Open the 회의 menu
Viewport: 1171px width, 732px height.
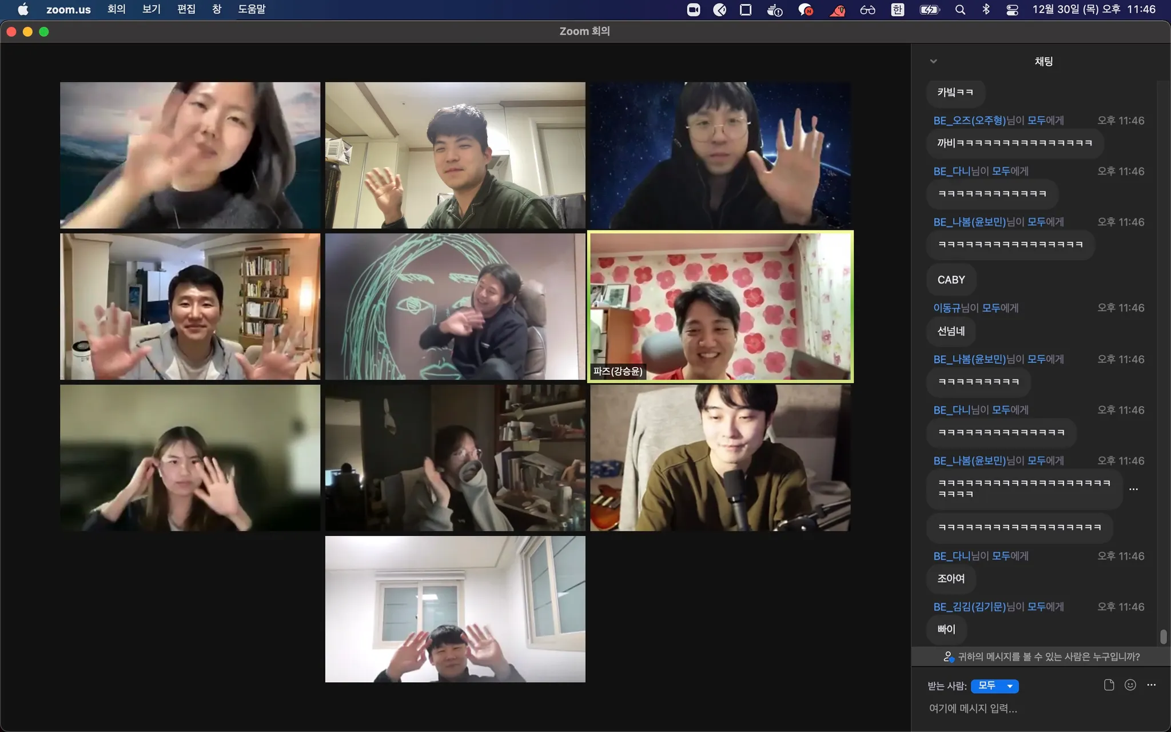click(x=116, y=10)
